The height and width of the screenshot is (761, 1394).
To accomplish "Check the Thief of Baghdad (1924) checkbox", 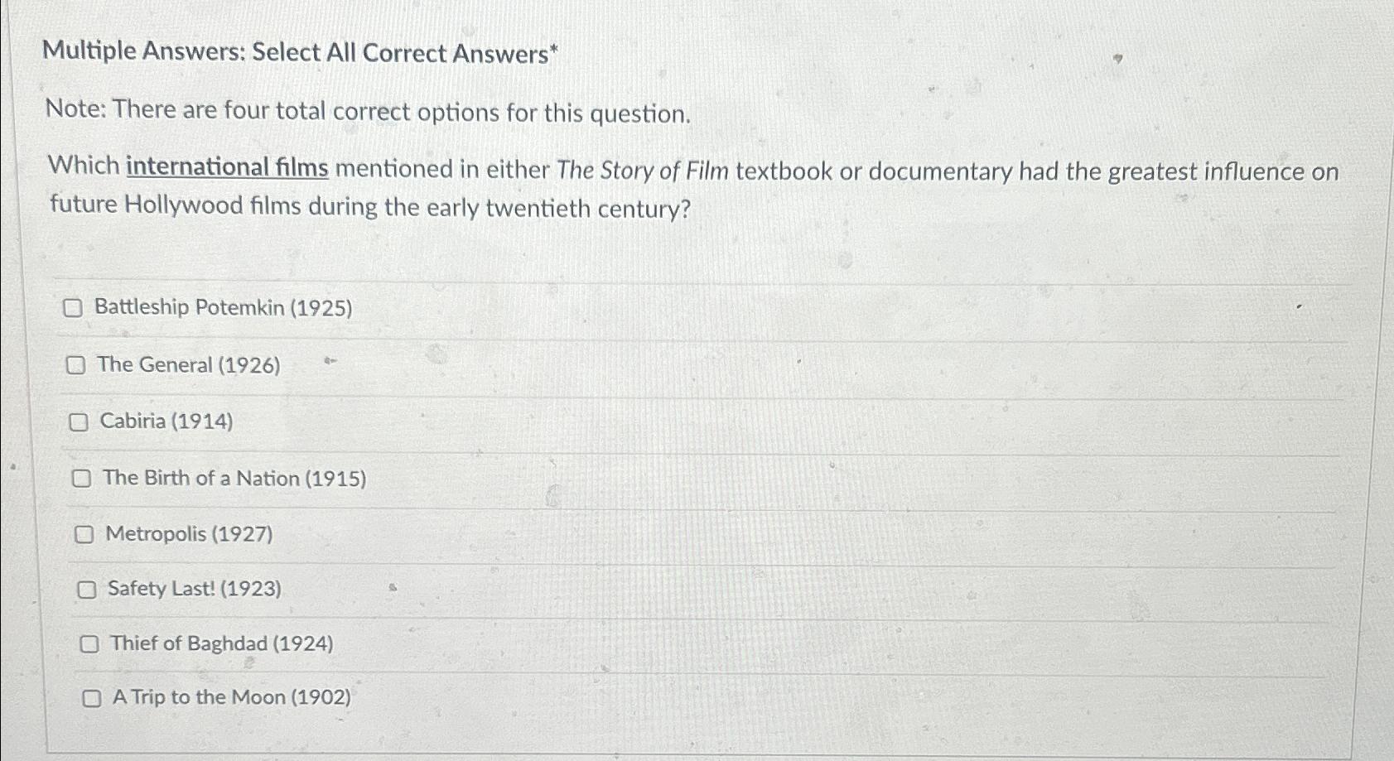I will coord(91,643).
